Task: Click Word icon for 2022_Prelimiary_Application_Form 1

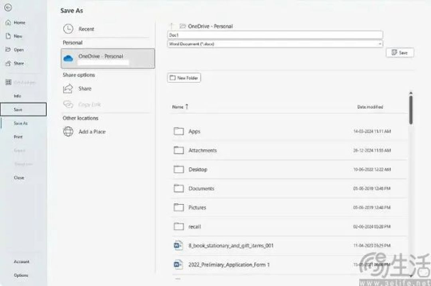Action: 178,264
